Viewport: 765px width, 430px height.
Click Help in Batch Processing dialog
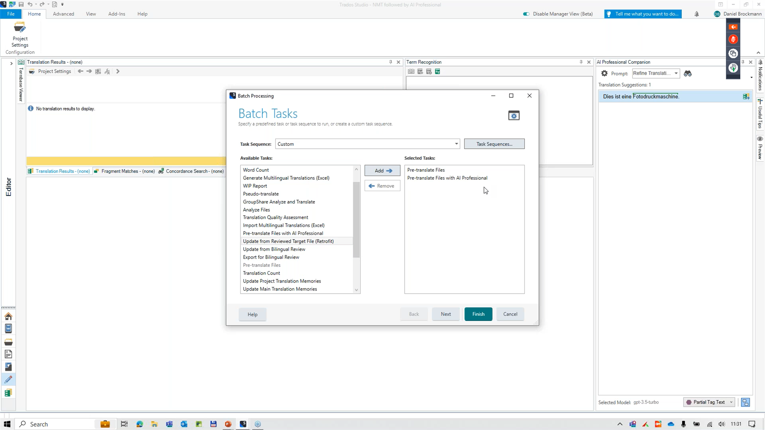(252, 314)
